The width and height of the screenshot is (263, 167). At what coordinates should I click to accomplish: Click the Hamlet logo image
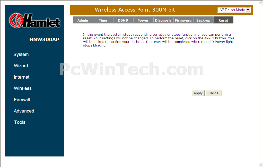tap(34, 21)
